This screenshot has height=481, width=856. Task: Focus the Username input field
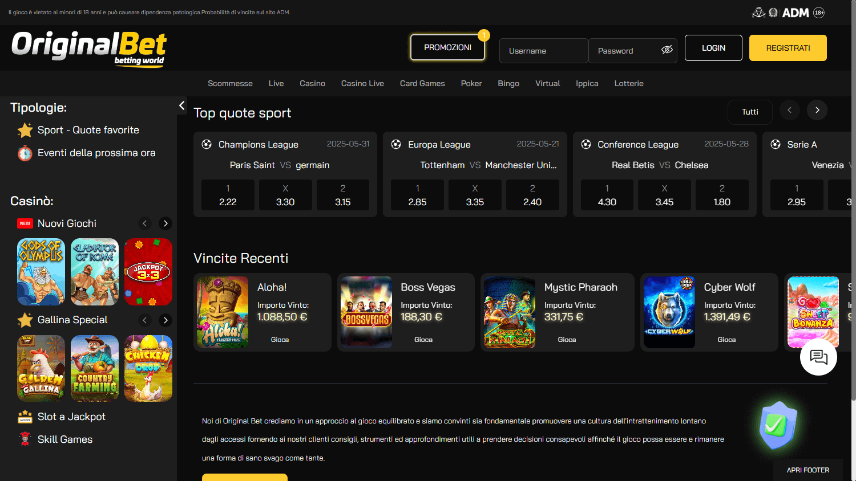coord(544,51)
